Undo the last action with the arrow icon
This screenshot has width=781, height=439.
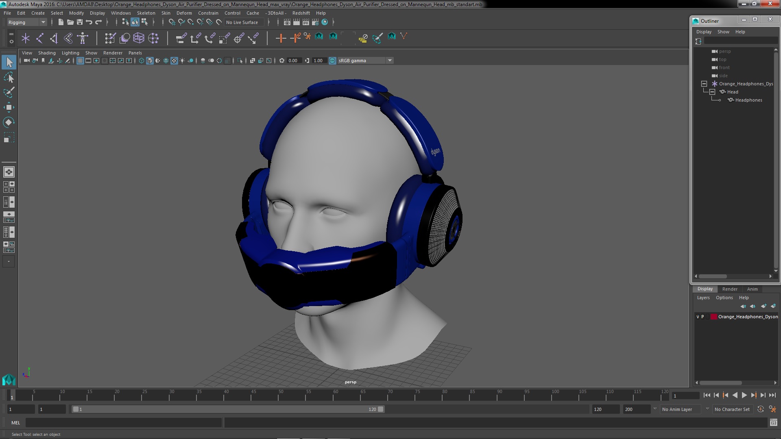(x=89, y=22)
